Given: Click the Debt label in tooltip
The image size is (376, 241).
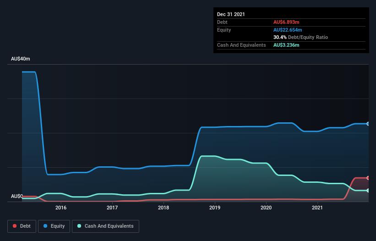Looking at the screenshot, I should (x=222, y=22).
